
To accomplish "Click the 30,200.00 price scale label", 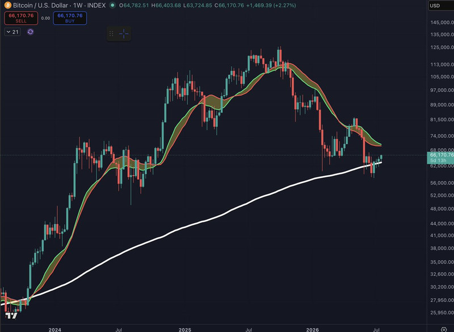I will tap(442, 287).
